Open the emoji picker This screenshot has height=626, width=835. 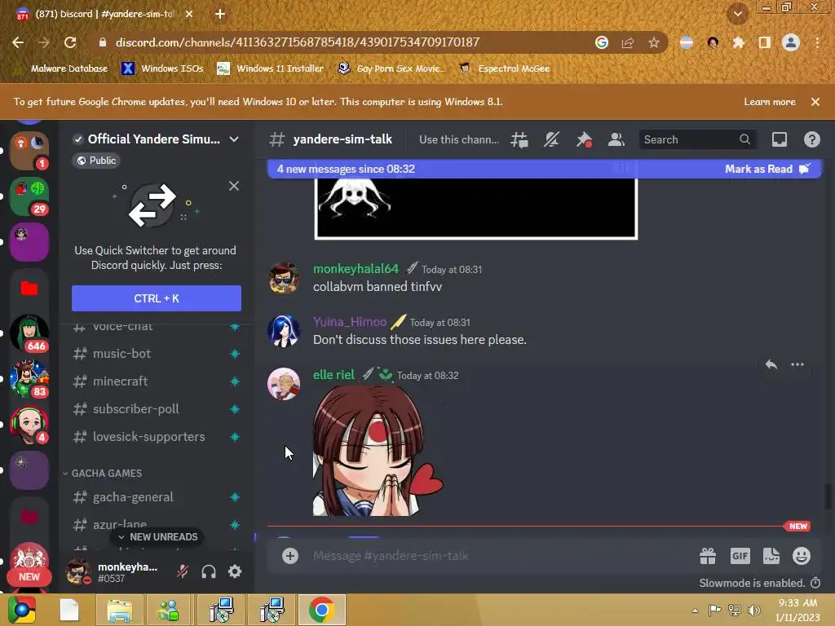pos(802,556)
